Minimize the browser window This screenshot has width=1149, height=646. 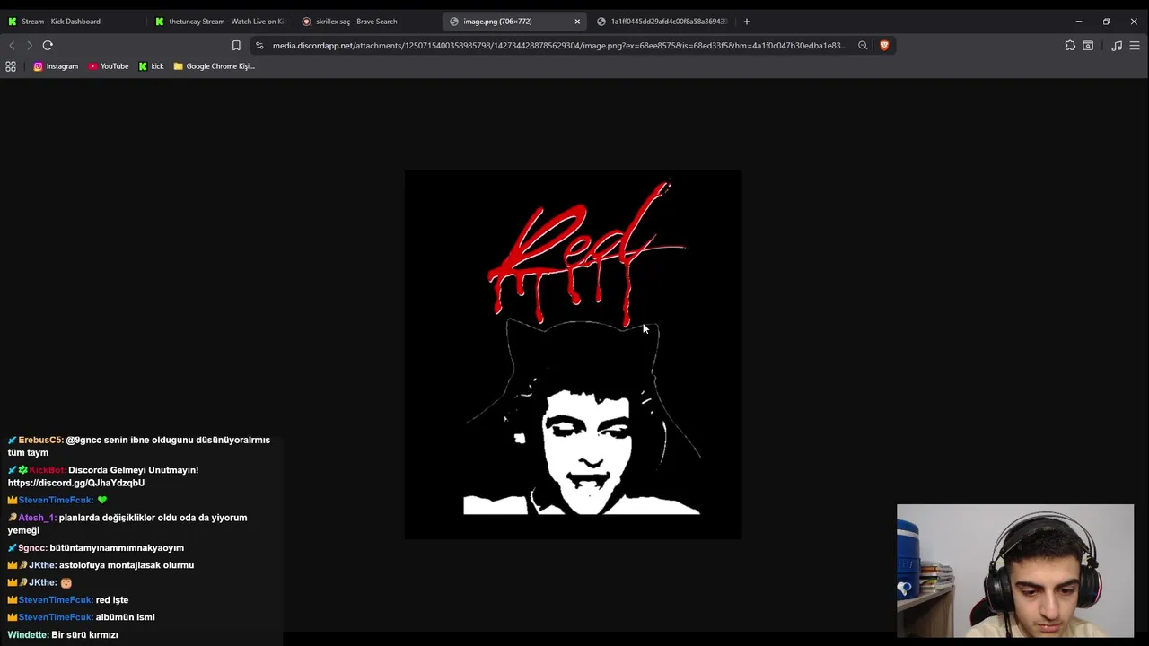tap(1079, 22)
